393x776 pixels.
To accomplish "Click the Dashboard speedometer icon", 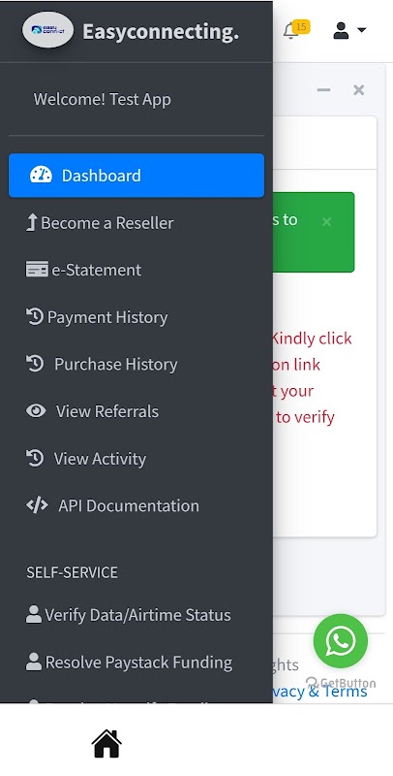I will click(41, 176).
